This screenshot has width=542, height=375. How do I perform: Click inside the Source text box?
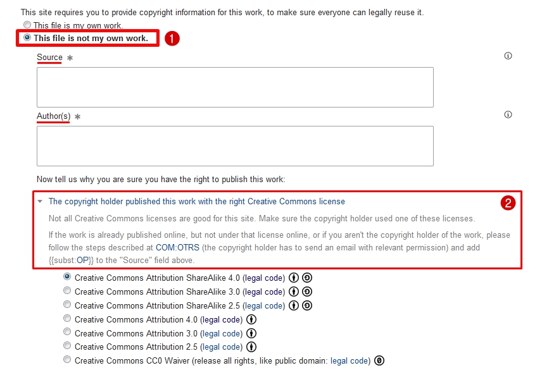(x=234, y=87)
